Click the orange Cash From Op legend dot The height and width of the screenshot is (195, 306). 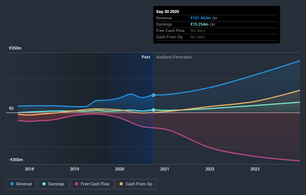tap(121, 184)
